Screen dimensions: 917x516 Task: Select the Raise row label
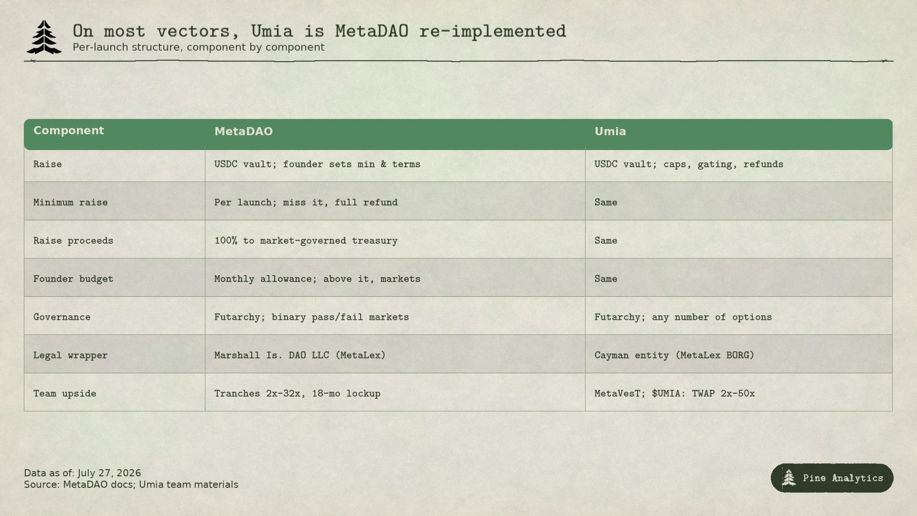pyautogui.click(x=48, y=164)
